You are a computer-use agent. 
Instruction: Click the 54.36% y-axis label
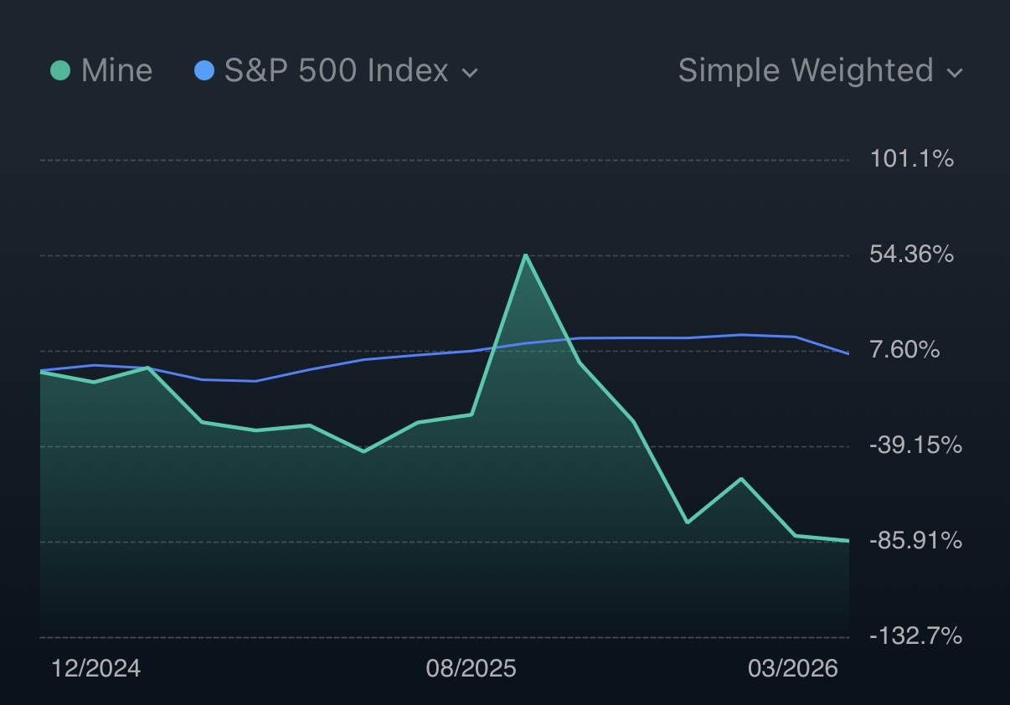click(911, 255)
